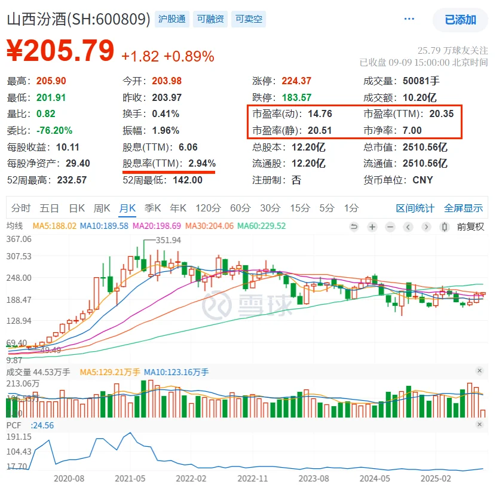Click the 市盈率(静) 20.51 value
The height and width of the screenshot is (491, 496).
[320, 131]
